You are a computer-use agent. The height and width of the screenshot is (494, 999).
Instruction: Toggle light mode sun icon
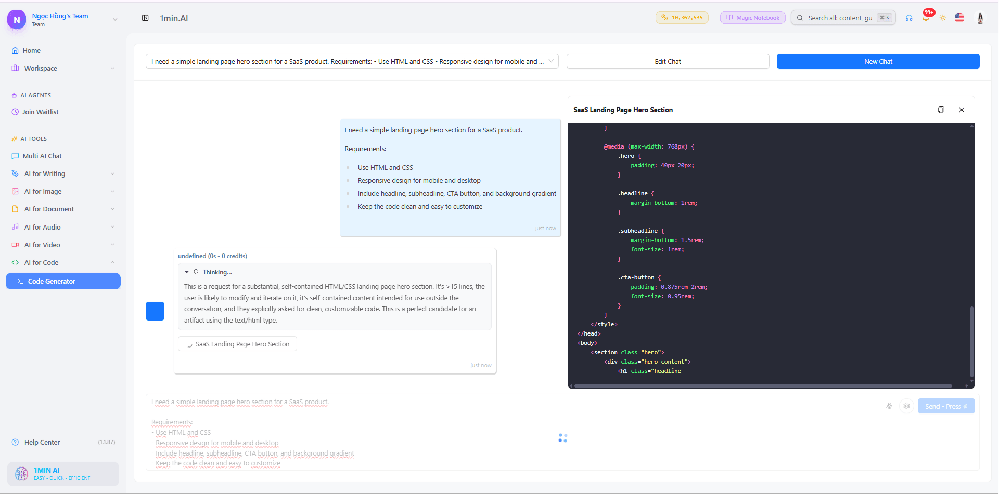pyautogui.click(x=943, y=18)
